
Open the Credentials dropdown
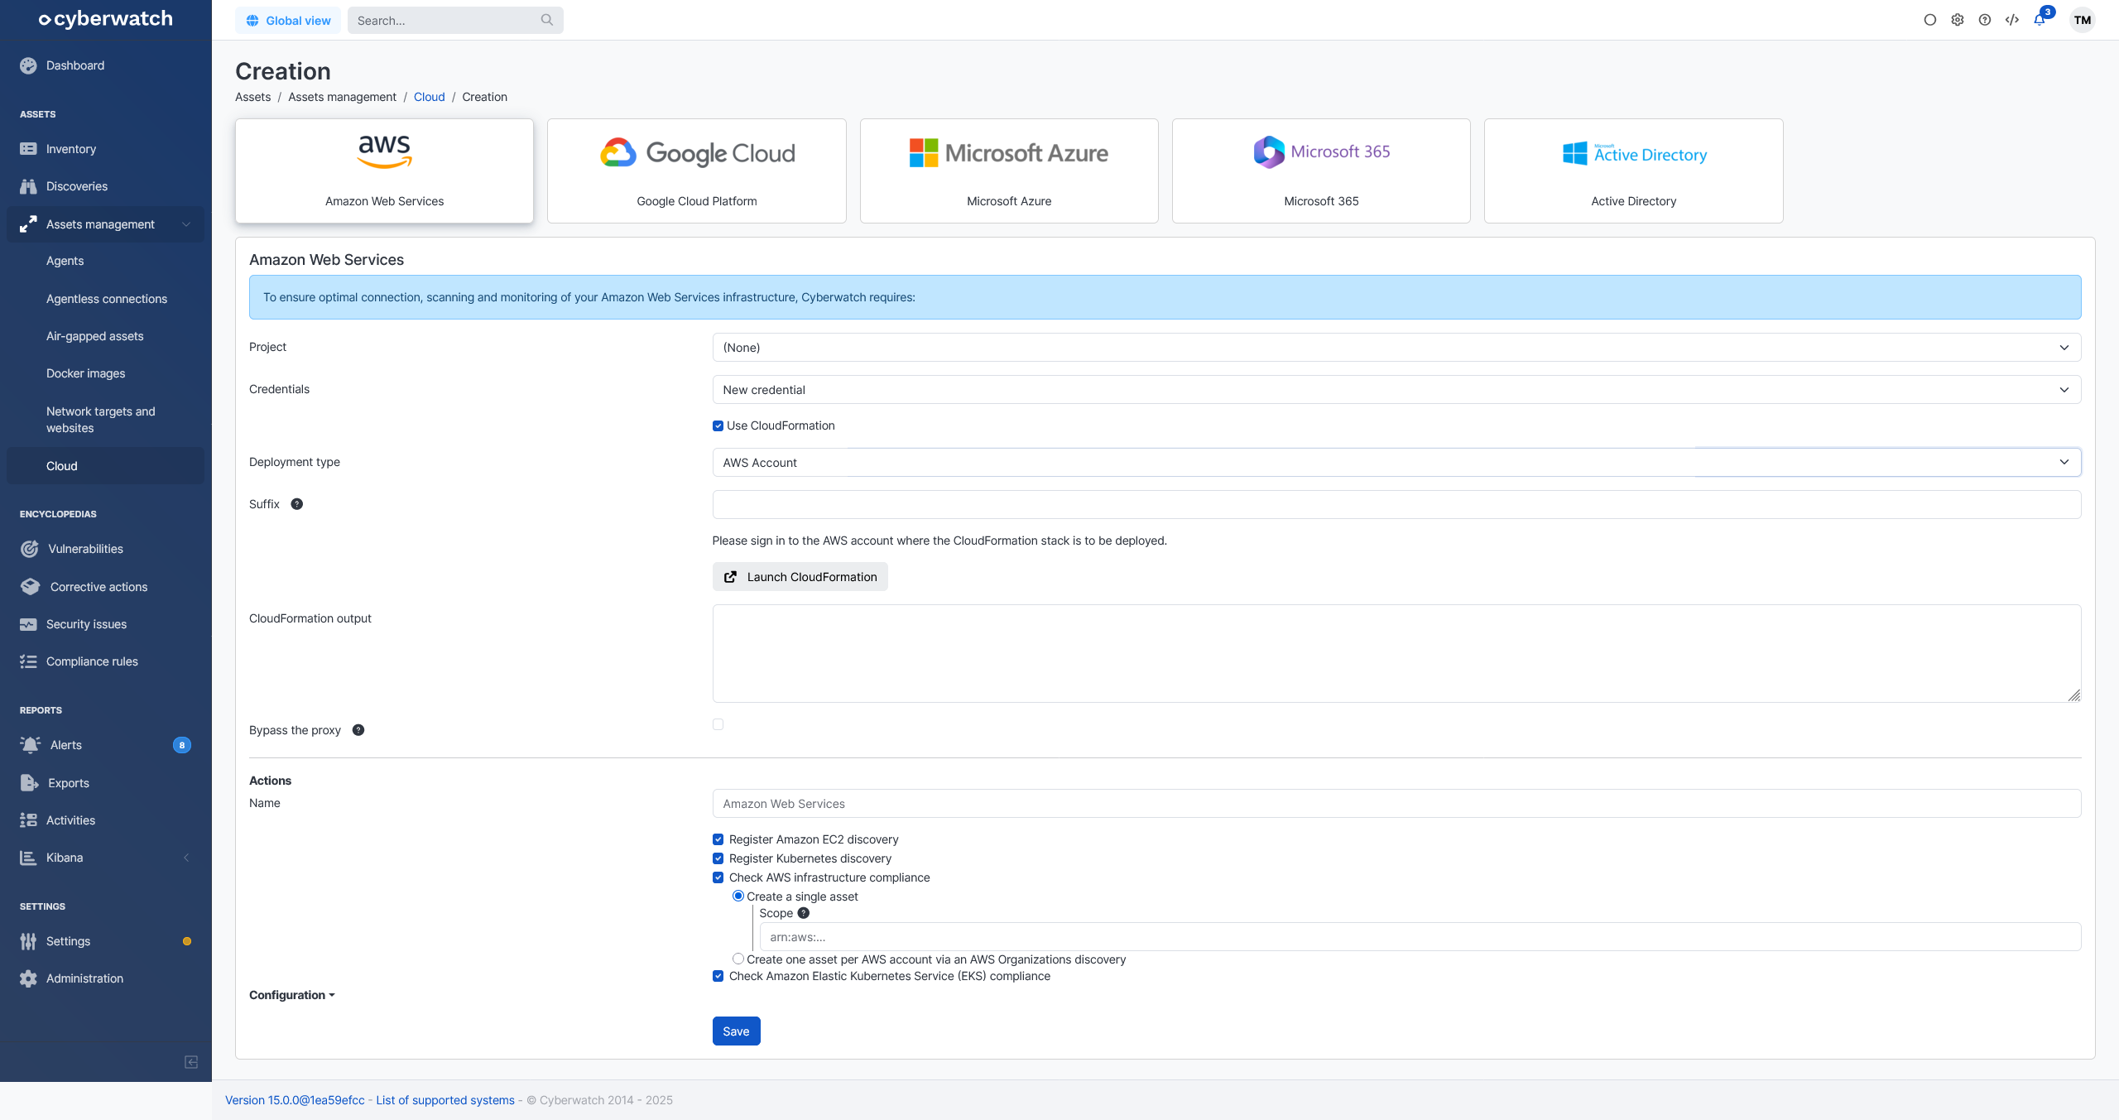1396,390
